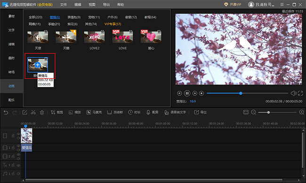Download the 天鹅 animation via corner icon
The image size is (306, 183).
click(x=74, y=32)
